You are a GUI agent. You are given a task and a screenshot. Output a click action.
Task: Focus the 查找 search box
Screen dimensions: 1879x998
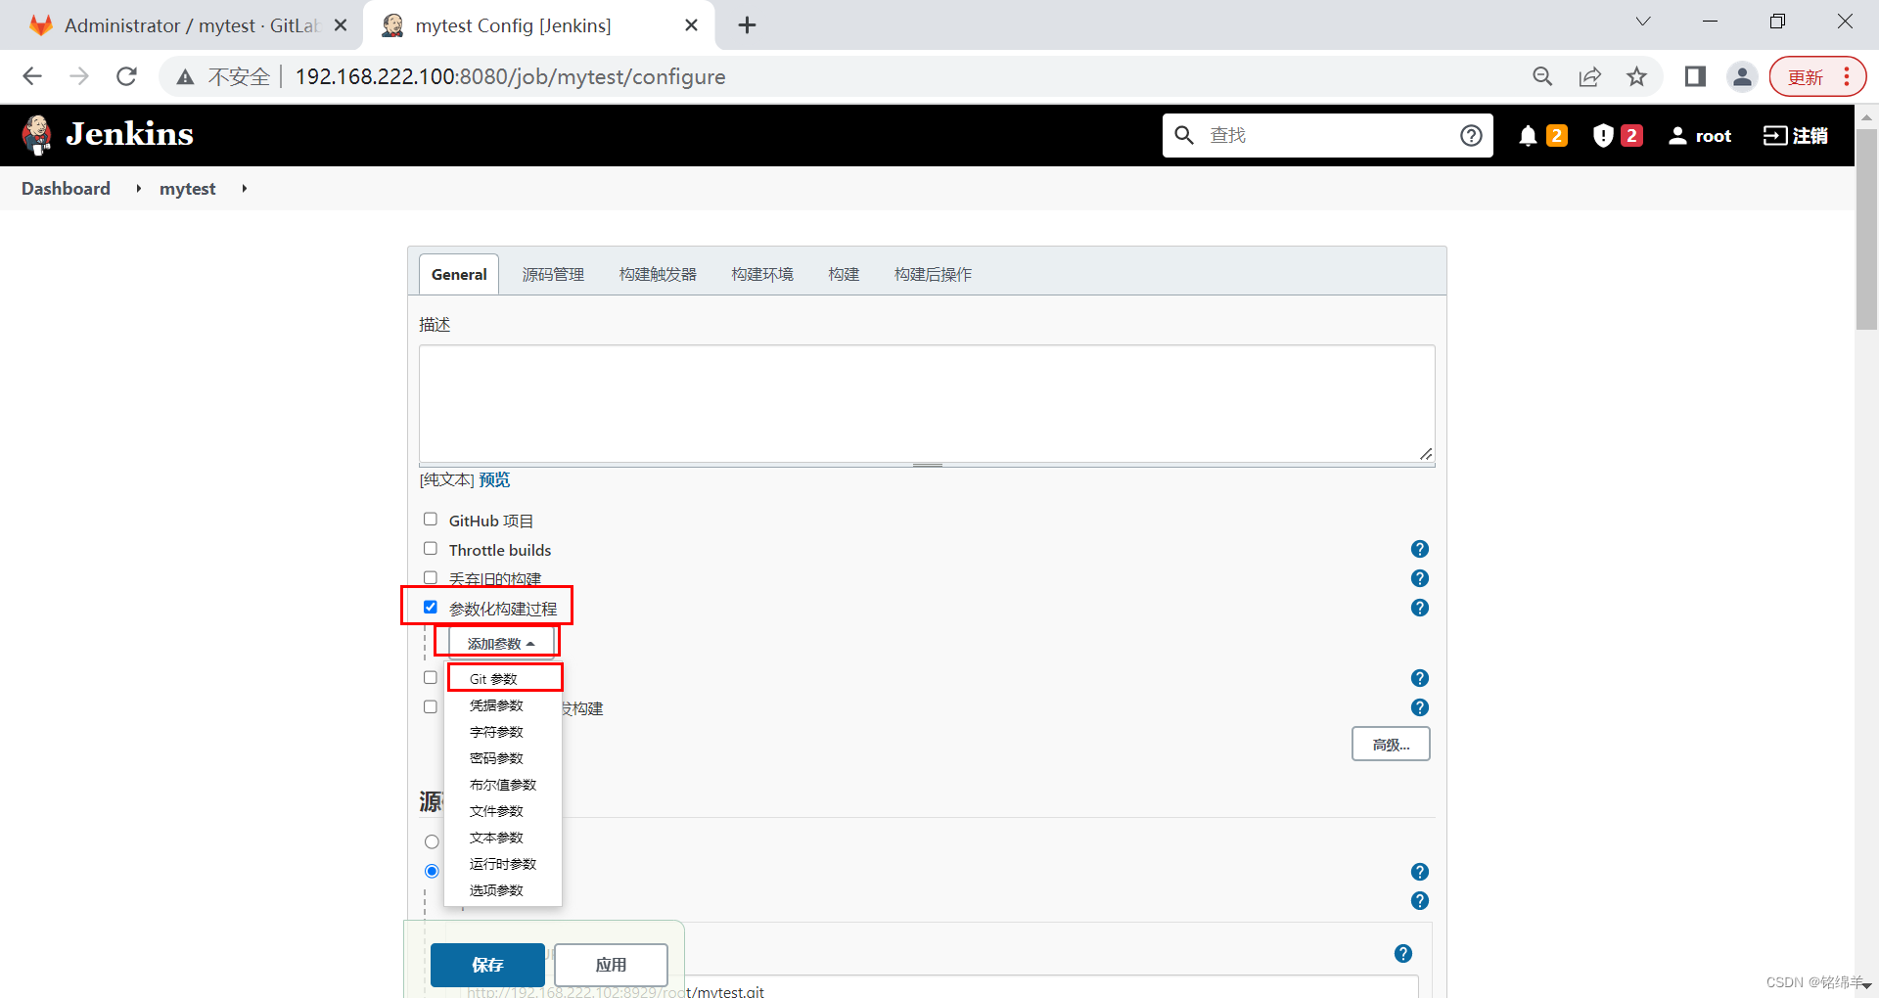tap(1326, 135)
